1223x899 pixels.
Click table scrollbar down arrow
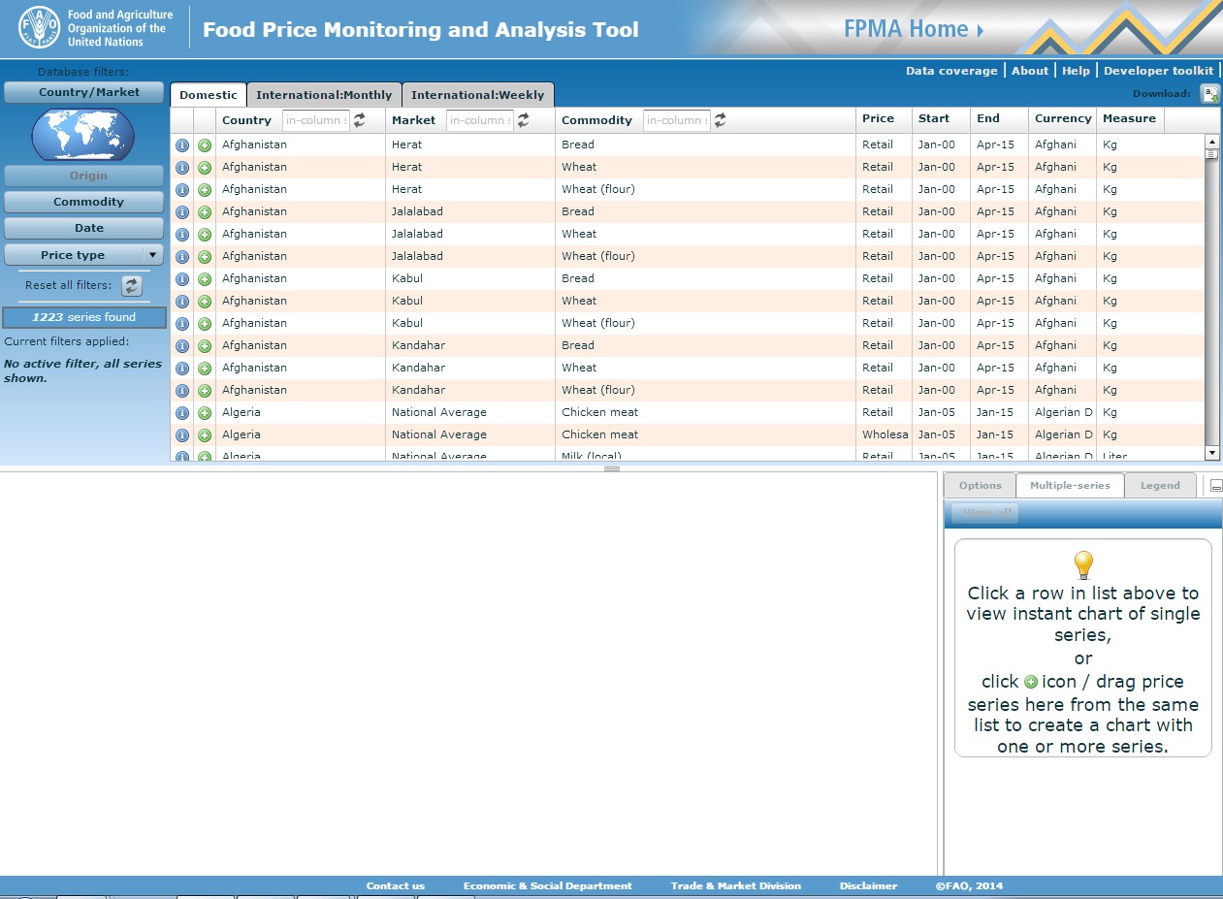pos(1211,453)
